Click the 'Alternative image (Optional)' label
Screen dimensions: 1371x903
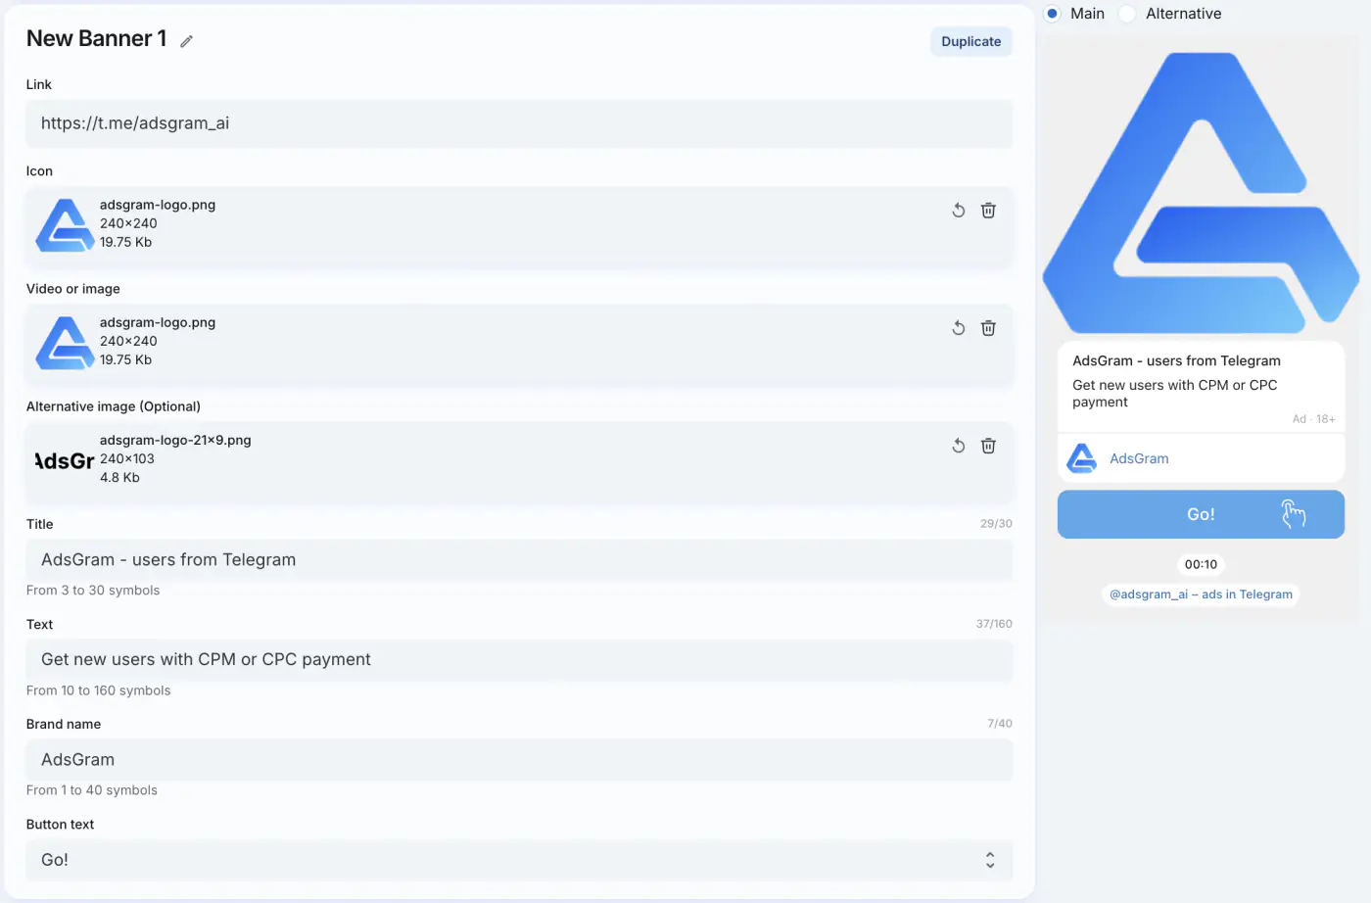coord(114,406)
